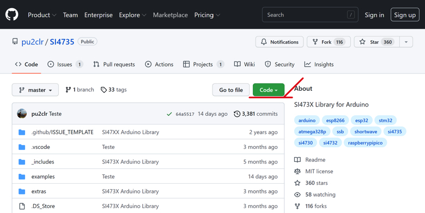The image size is (425, 213).
Task: Click the MIT license scale icon
Action: (x=297, y=171)
